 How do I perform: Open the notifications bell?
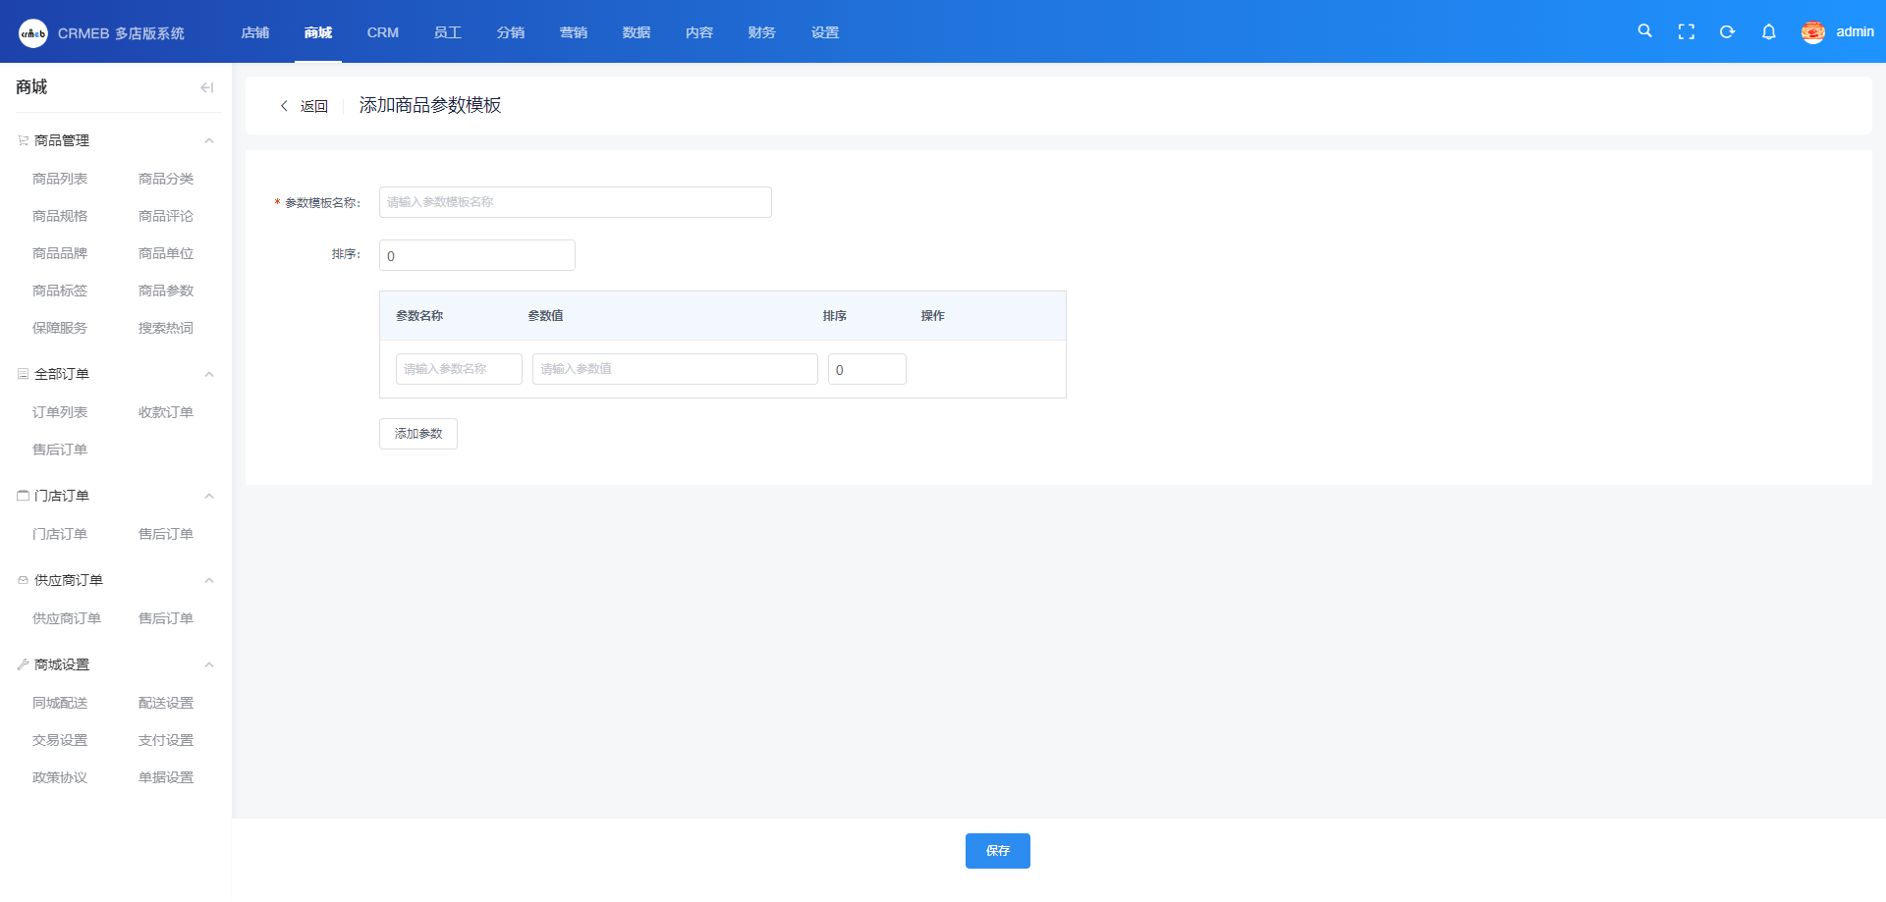coord(1768,31)
